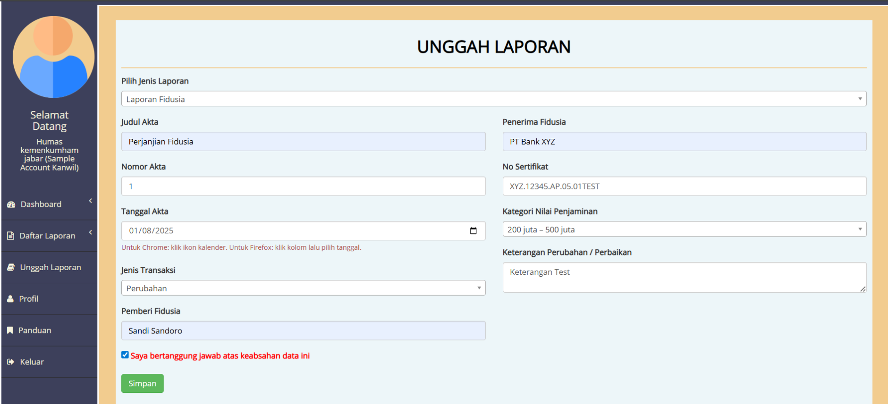Click the Unggah Laporan book icon
The image size is (888, 407).
coord(11,267)
